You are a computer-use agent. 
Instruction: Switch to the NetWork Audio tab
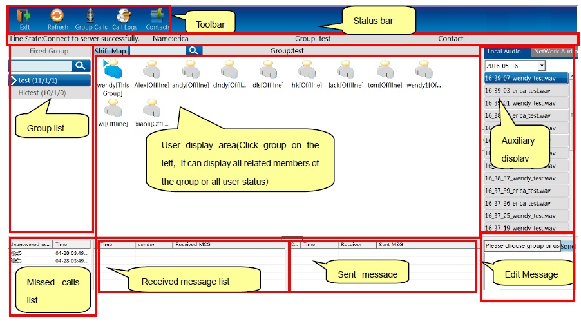point(552,52)
